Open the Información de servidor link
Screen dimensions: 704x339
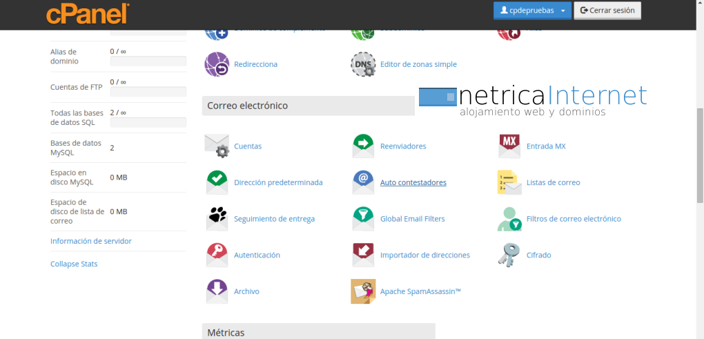(90, 241)
